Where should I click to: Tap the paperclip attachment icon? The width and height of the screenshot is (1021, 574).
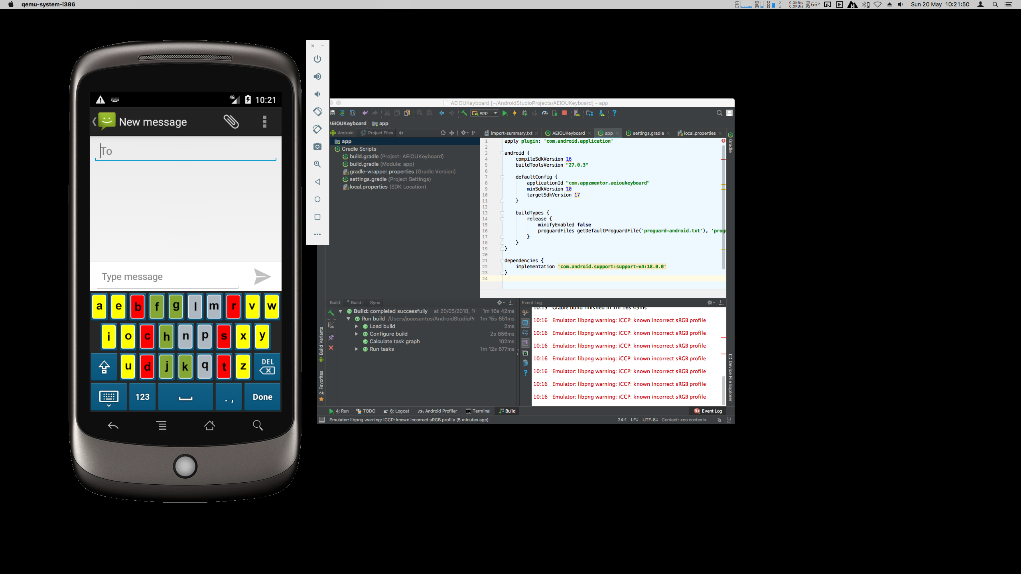tap(231, 122)
